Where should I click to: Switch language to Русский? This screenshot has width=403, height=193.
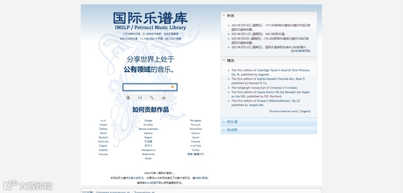pos(196,125)
